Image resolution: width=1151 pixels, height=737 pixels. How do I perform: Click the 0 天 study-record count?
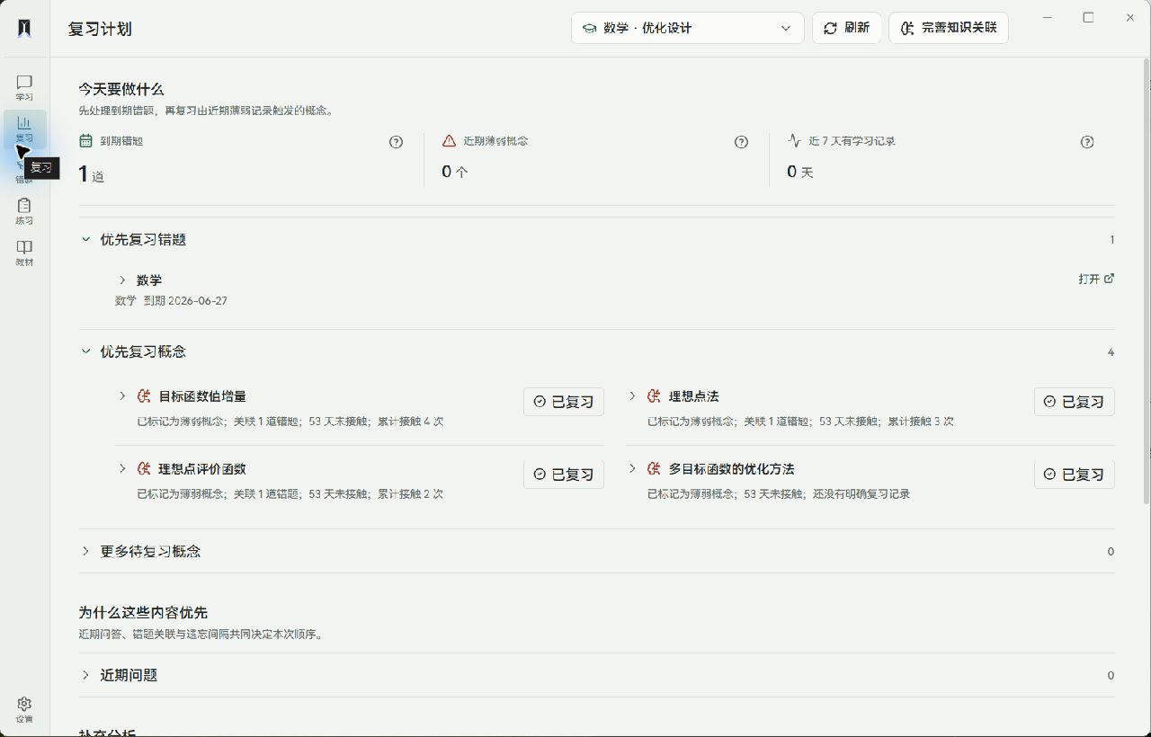click(800, 172)
